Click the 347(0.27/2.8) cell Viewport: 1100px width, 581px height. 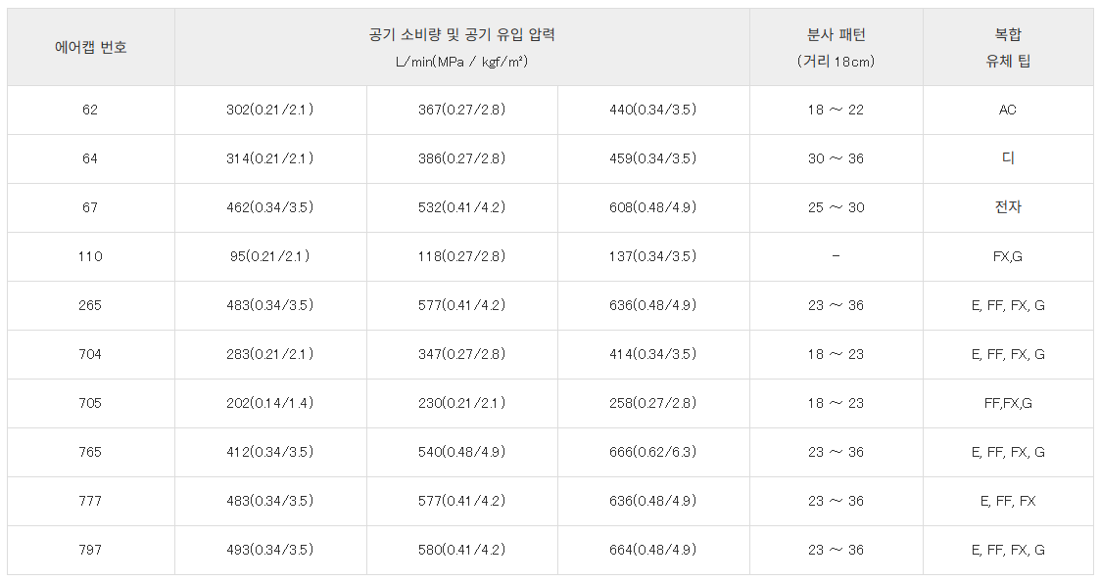coord(461,354)
